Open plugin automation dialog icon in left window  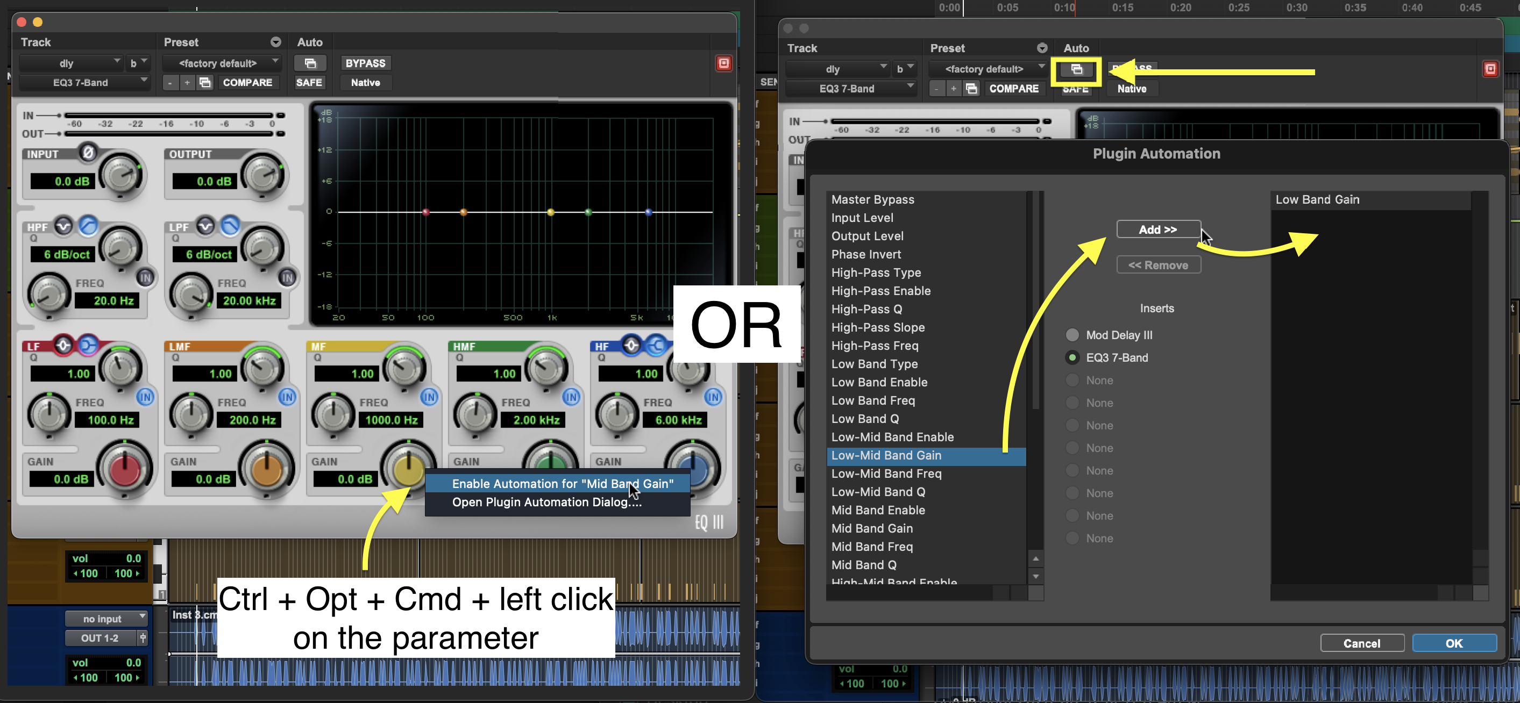310,63
